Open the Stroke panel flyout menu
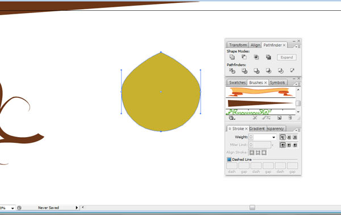The width and height of the screenshot is (341, 215). tap(298, 130)
